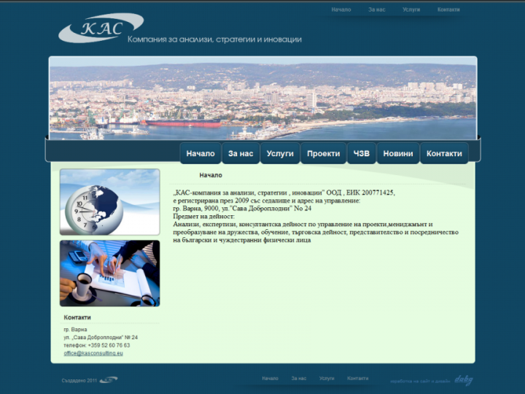Image resolution: width=525 pixels, height=394 pixels.
Task: Click the office@kasconsulting.eu email link
Action: coord(93,353)
